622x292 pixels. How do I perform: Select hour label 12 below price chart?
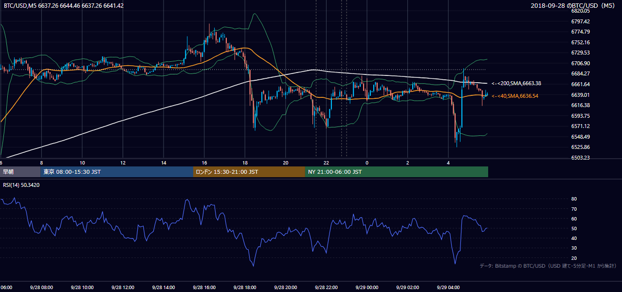point(123,163)
